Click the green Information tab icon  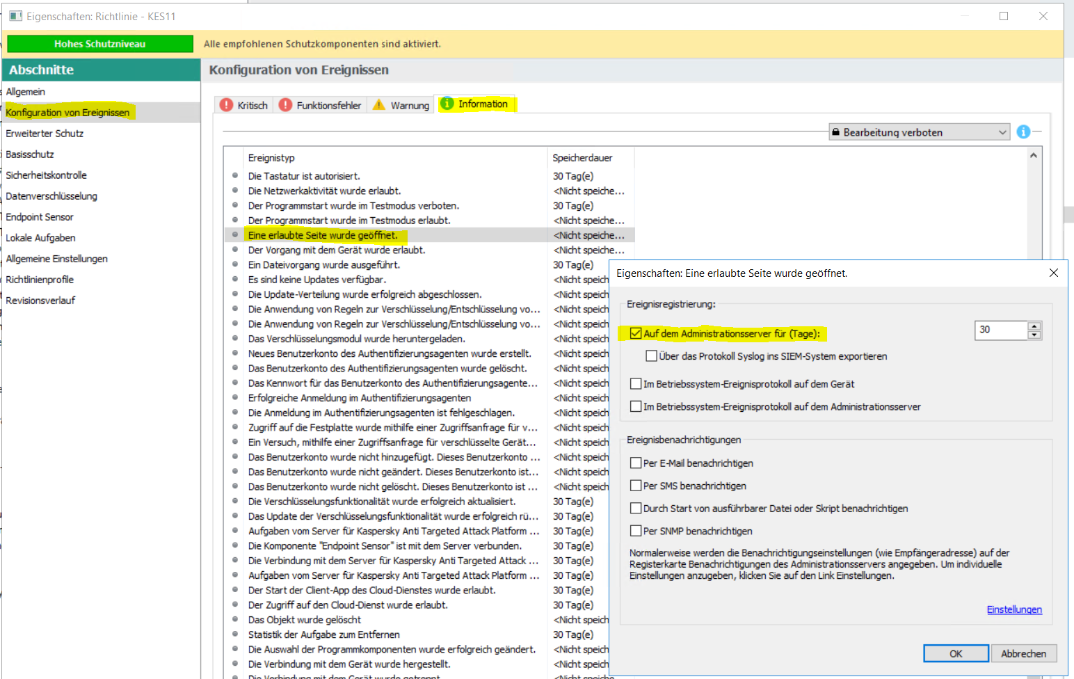(x=447, y=104)
